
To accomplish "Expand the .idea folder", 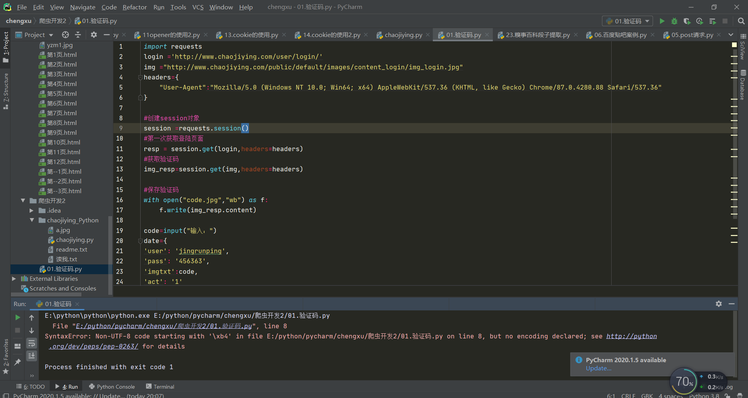I will pos(32,210).
